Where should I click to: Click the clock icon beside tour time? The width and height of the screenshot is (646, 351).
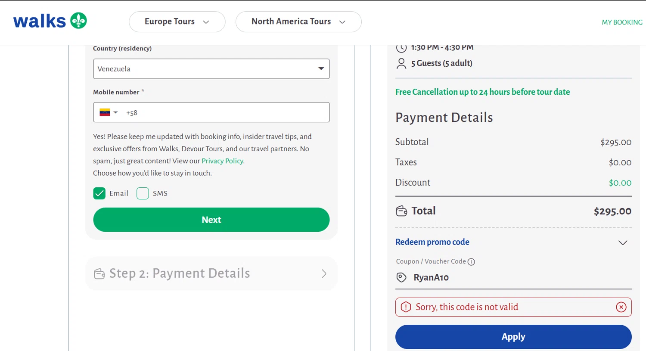(x=401, y=47)
